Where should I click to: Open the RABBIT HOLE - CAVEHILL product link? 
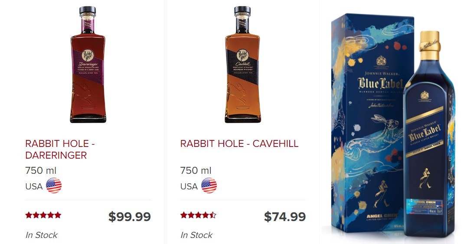tap(239, 144)
